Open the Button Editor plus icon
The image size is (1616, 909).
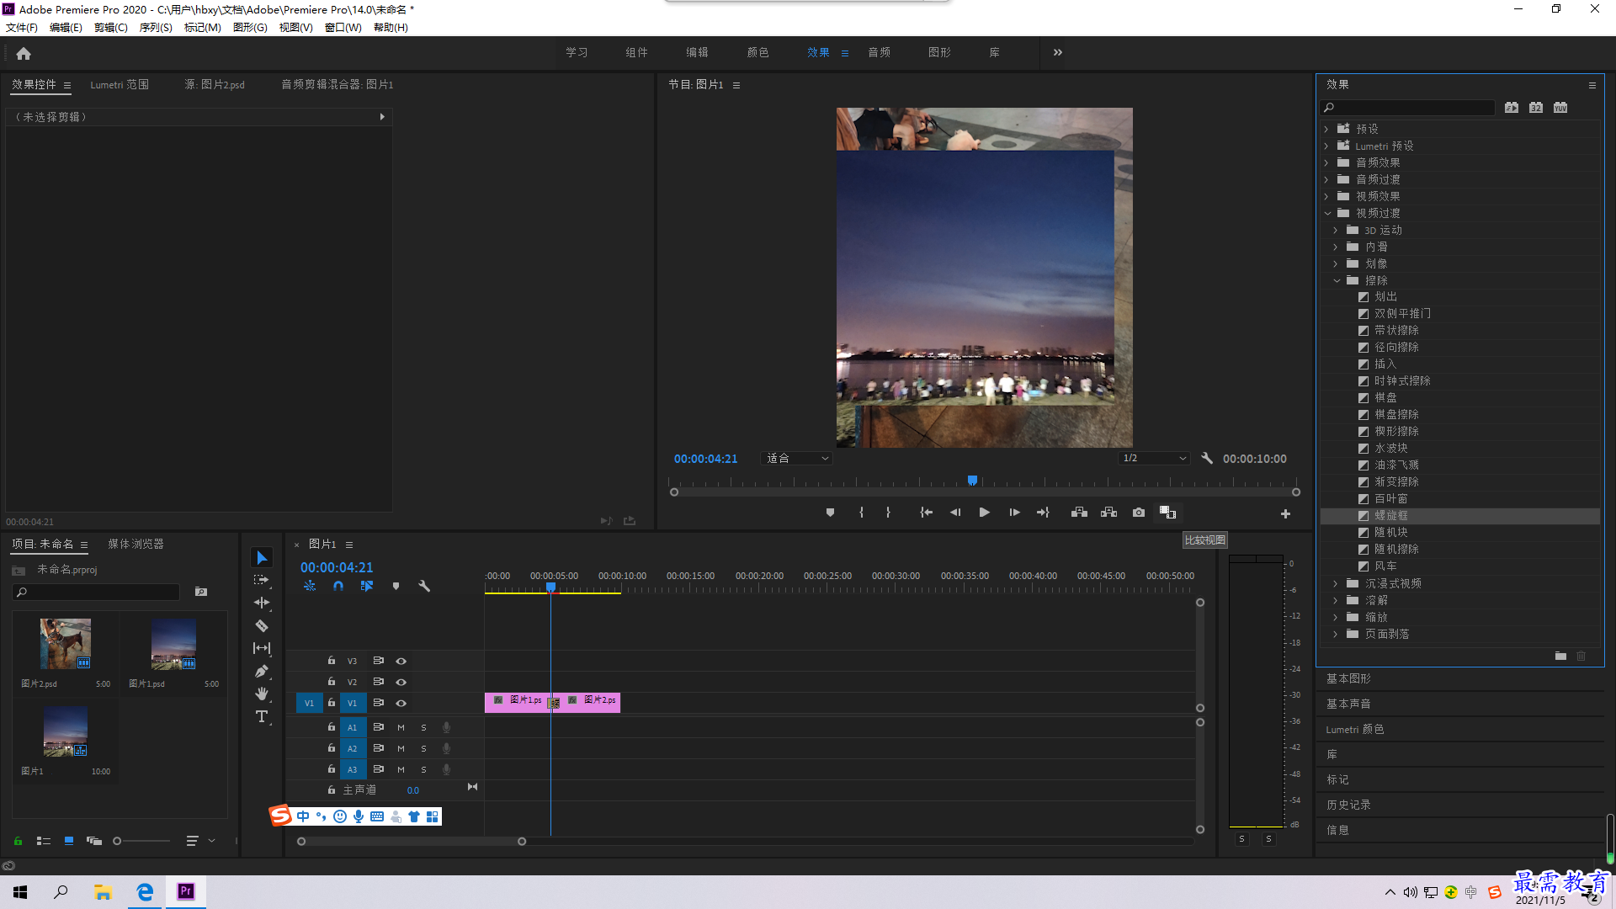[1285, 513]
